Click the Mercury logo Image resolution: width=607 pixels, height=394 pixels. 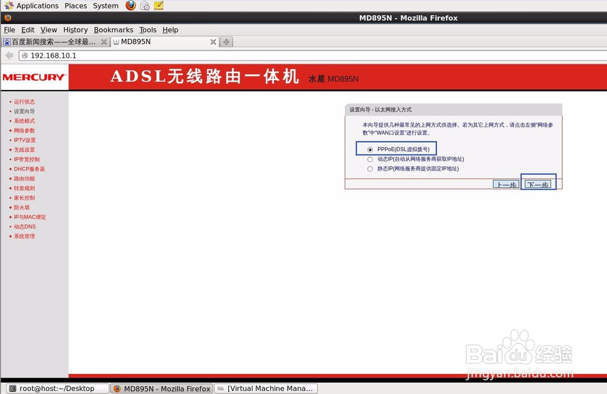tap(34, 77)
